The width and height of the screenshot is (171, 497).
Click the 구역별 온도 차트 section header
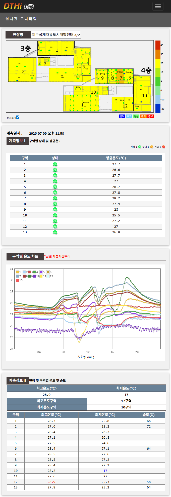[25, 256]
